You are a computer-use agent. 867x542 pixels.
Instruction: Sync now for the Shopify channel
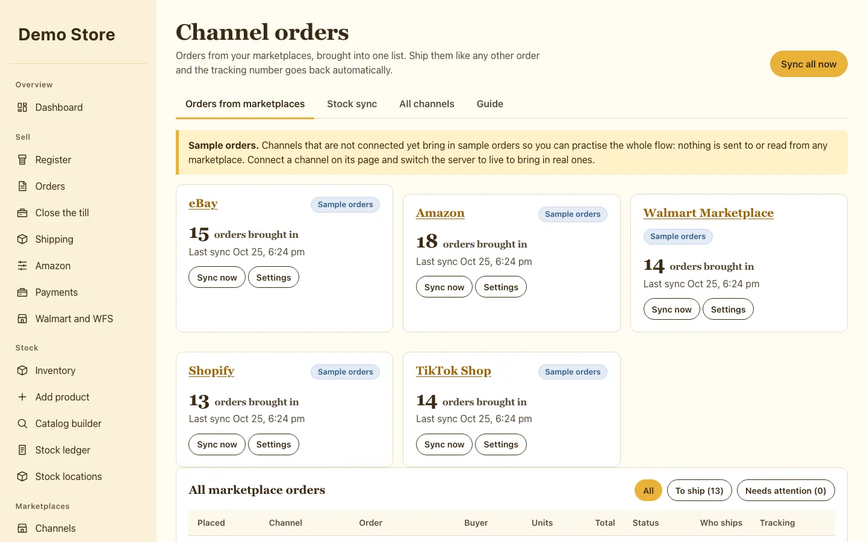(x=217, y=444)
